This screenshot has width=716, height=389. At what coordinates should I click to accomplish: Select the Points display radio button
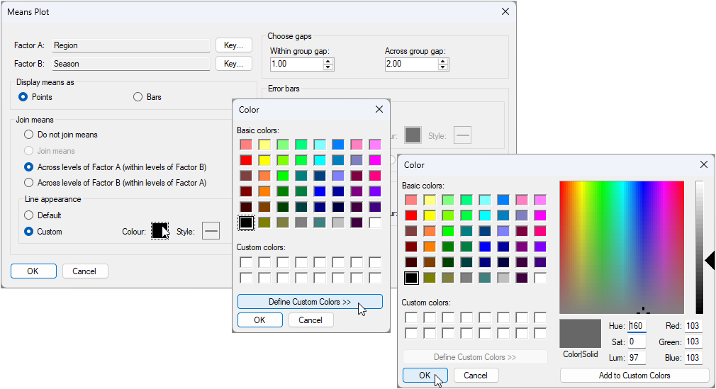click(x=23, y=97)
